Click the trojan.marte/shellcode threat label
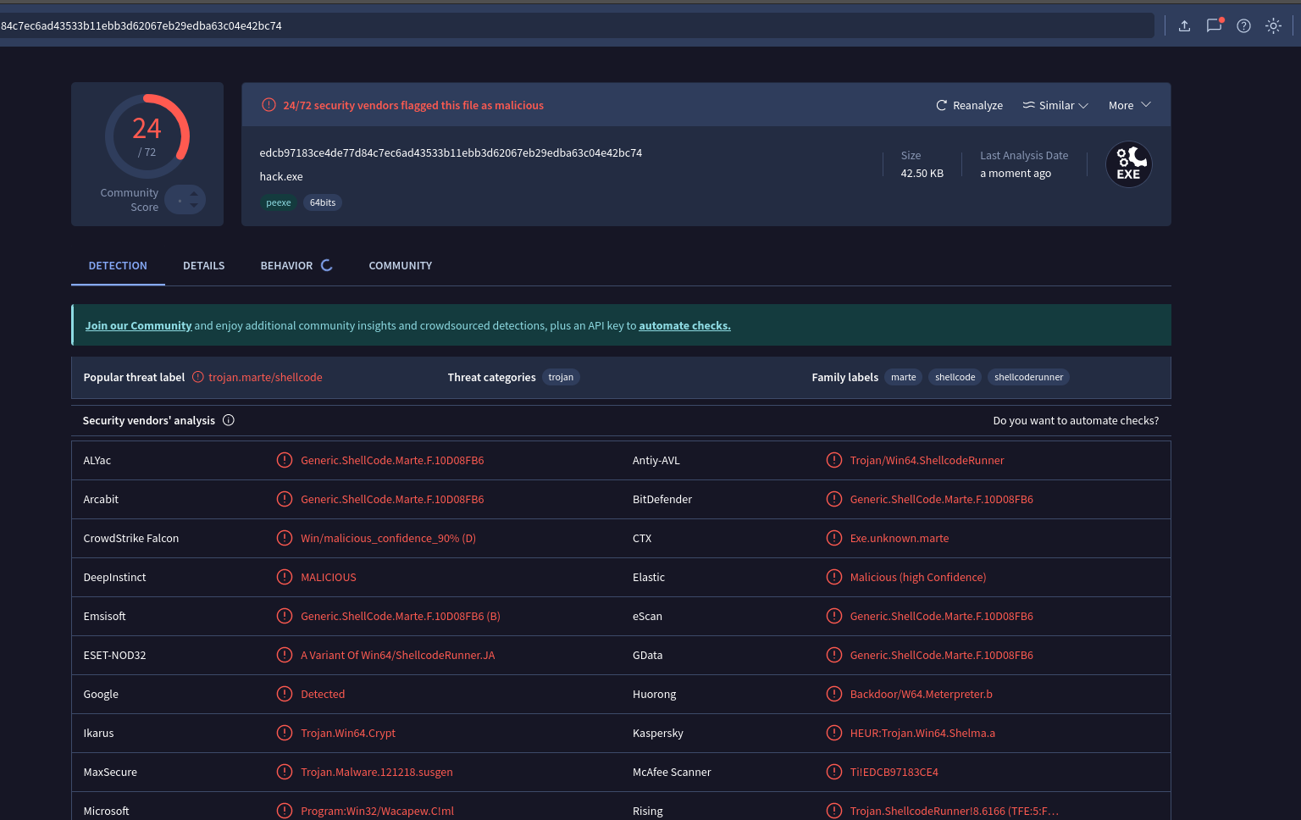The width and height of the screenshot is (1301, 820). (x=265, y=377)
